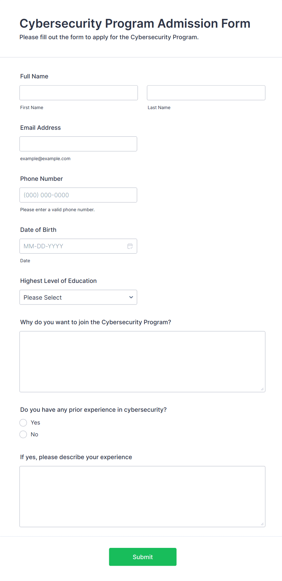Click the dropdown chevron on Please Select
This screenshot has height=581, width=282.
[x=131, y=297]
